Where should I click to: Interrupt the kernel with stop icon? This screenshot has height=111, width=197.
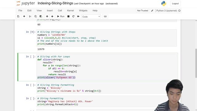[68, 16]
